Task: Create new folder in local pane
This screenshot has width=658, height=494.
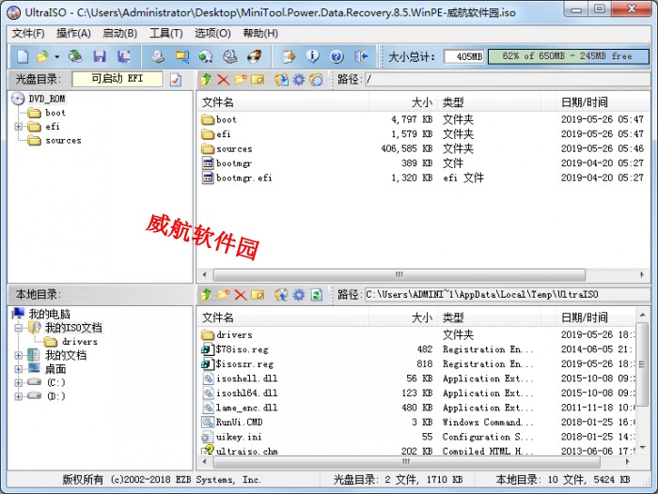Action: tap(224, 295)
